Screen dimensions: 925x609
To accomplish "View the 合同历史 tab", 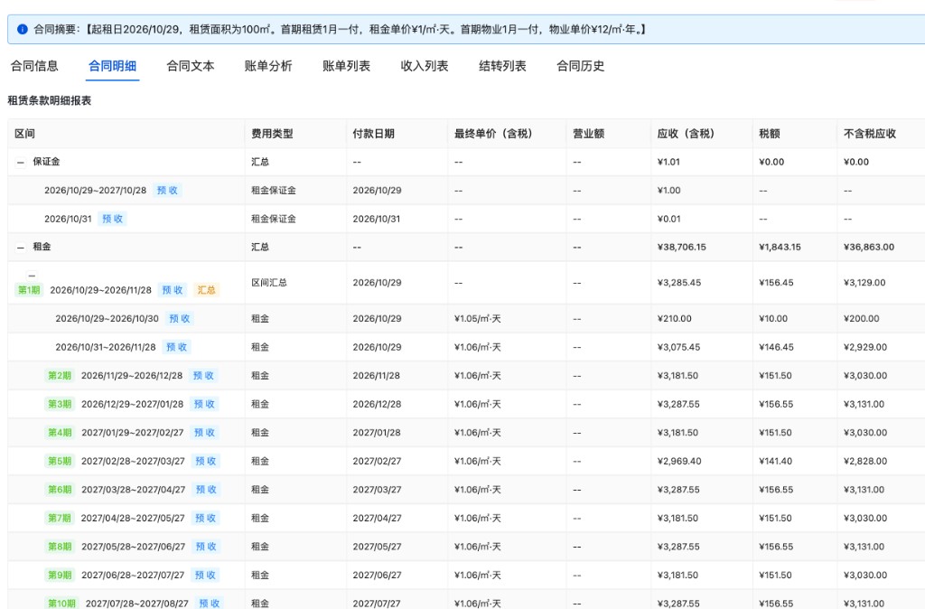I will coord(581,66).
